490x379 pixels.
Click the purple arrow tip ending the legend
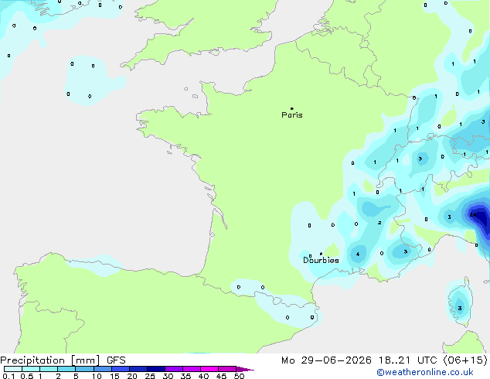[245, 369]
